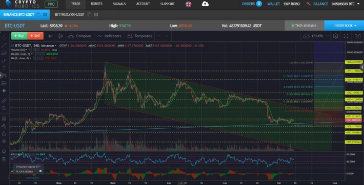Close the BINANCE:BTC-USDT tab

45,14
